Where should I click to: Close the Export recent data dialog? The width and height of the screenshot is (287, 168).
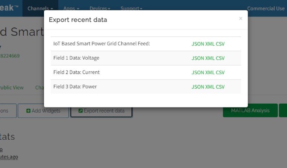[x=241, y=18]
